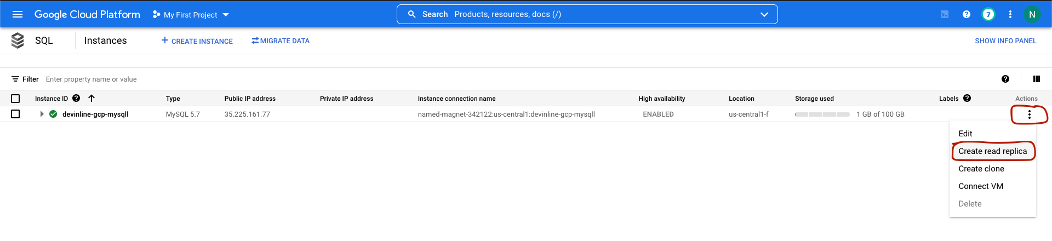Open column display options icon
Screen dimensions: 1052x241
1037,79
